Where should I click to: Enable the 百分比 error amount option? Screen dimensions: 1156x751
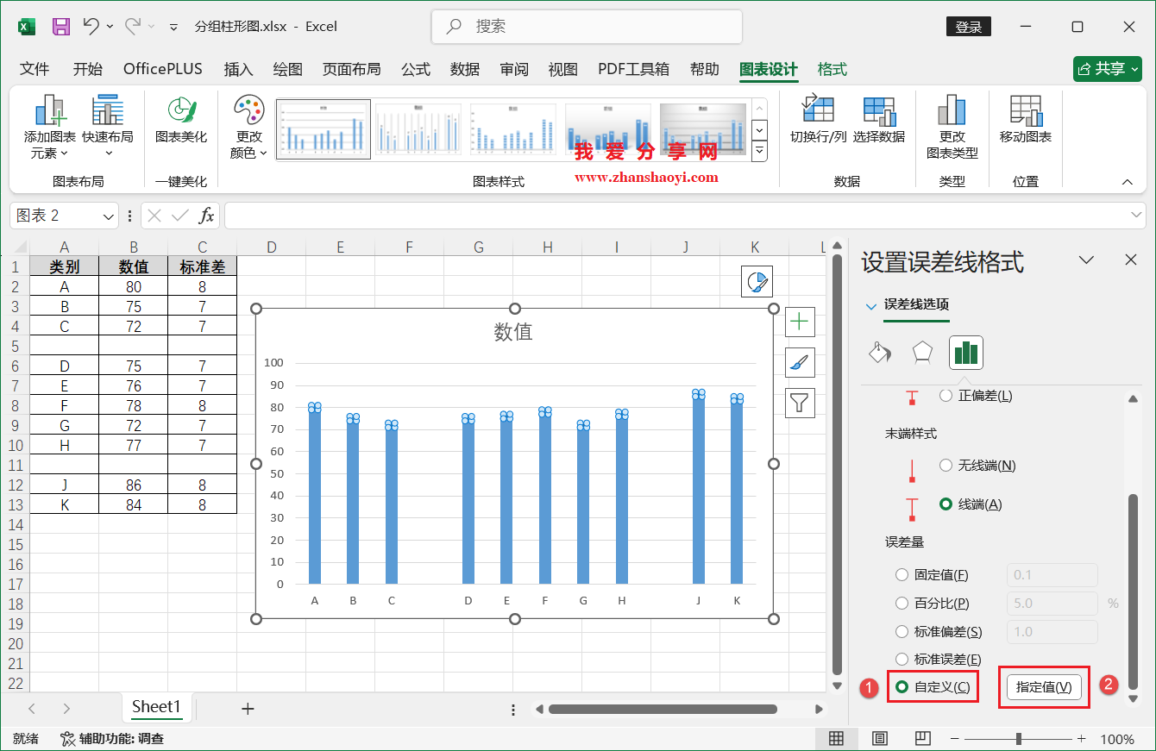[x=902, y=603]
